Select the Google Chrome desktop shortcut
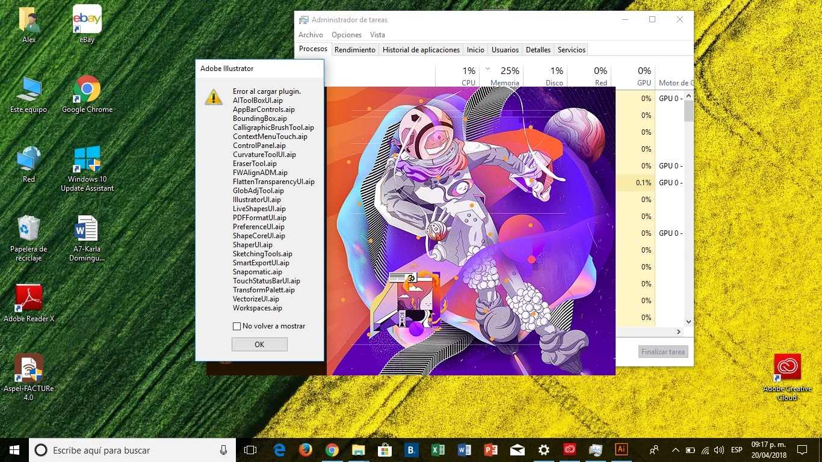This screenshot has height=462, width=822. [87, 94]
